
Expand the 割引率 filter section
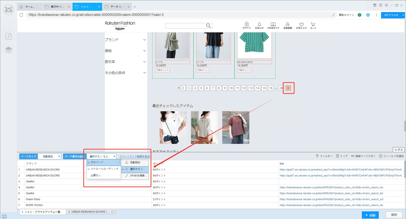pyautogui.click(x=145, y=62)
